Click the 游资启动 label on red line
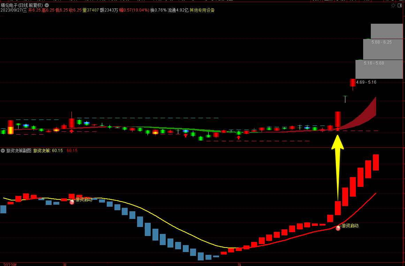Screen dimensions: 405x266 tap(350, 226)
